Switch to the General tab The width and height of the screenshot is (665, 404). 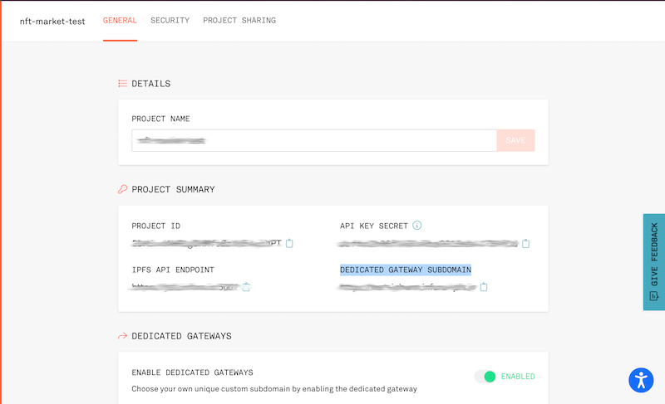click(x=120, y=20)
